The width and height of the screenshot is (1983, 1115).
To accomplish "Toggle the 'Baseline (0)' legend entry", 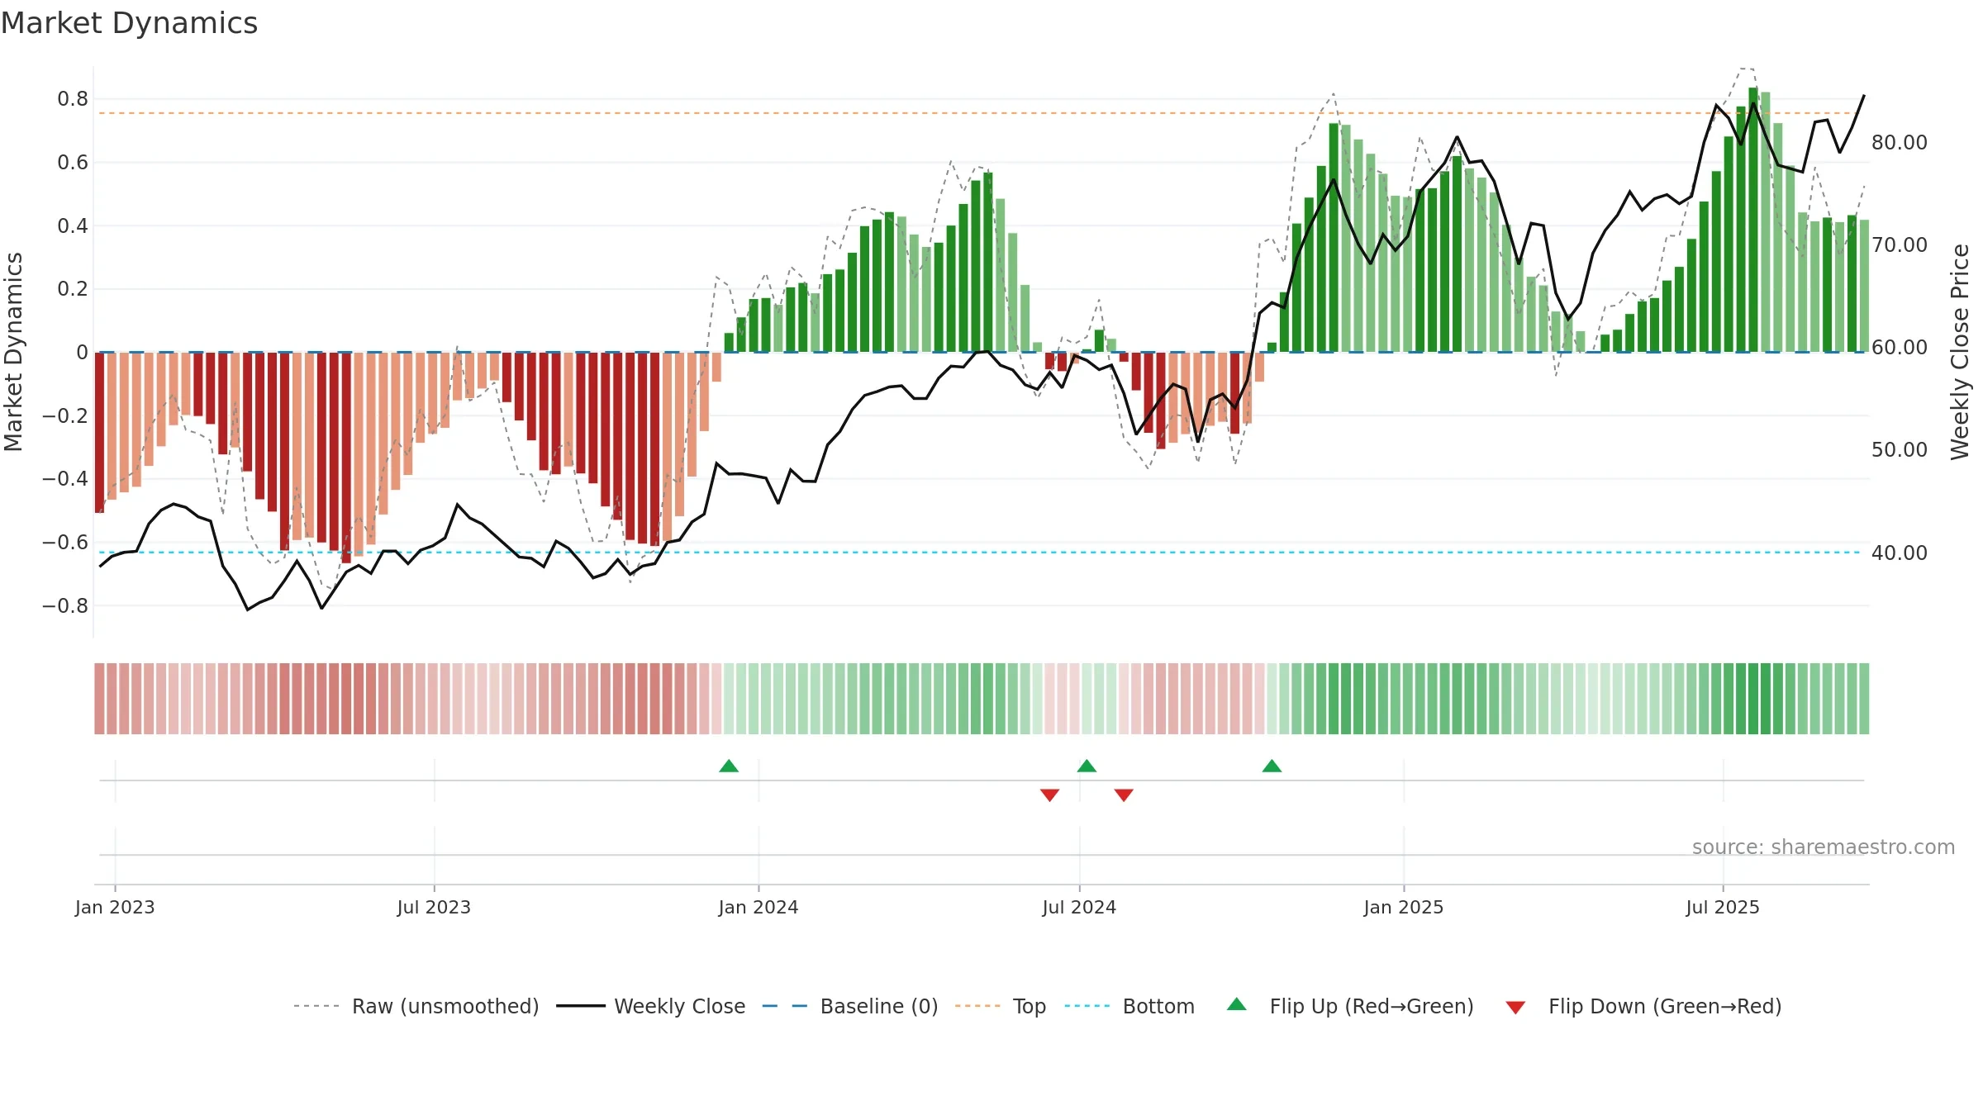I will click(x=849, y=1006).
